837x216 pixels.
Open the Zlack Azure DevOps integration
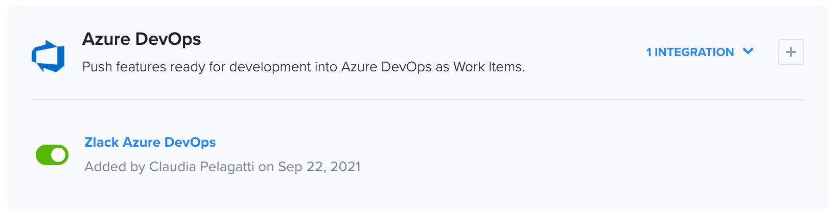[x=150, y=142]
